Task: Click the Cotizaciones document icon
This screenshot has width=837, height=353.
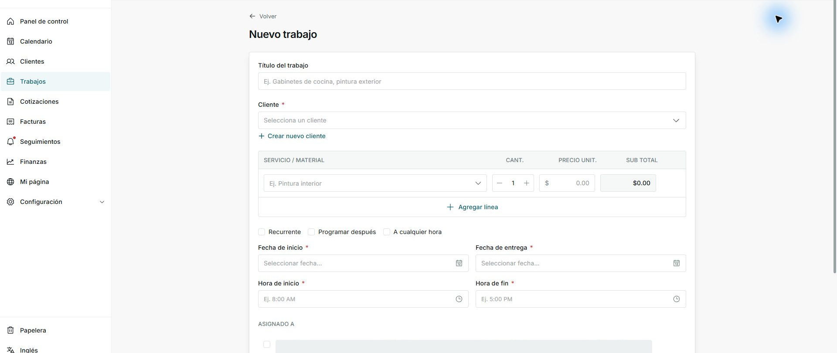Action: click(10, 102)
